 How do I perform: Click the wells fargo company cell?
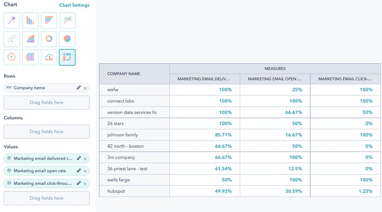coord(134,180)
